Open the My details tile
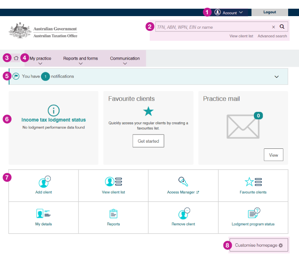This screenshot has width=299, height=262. [43, 217]
